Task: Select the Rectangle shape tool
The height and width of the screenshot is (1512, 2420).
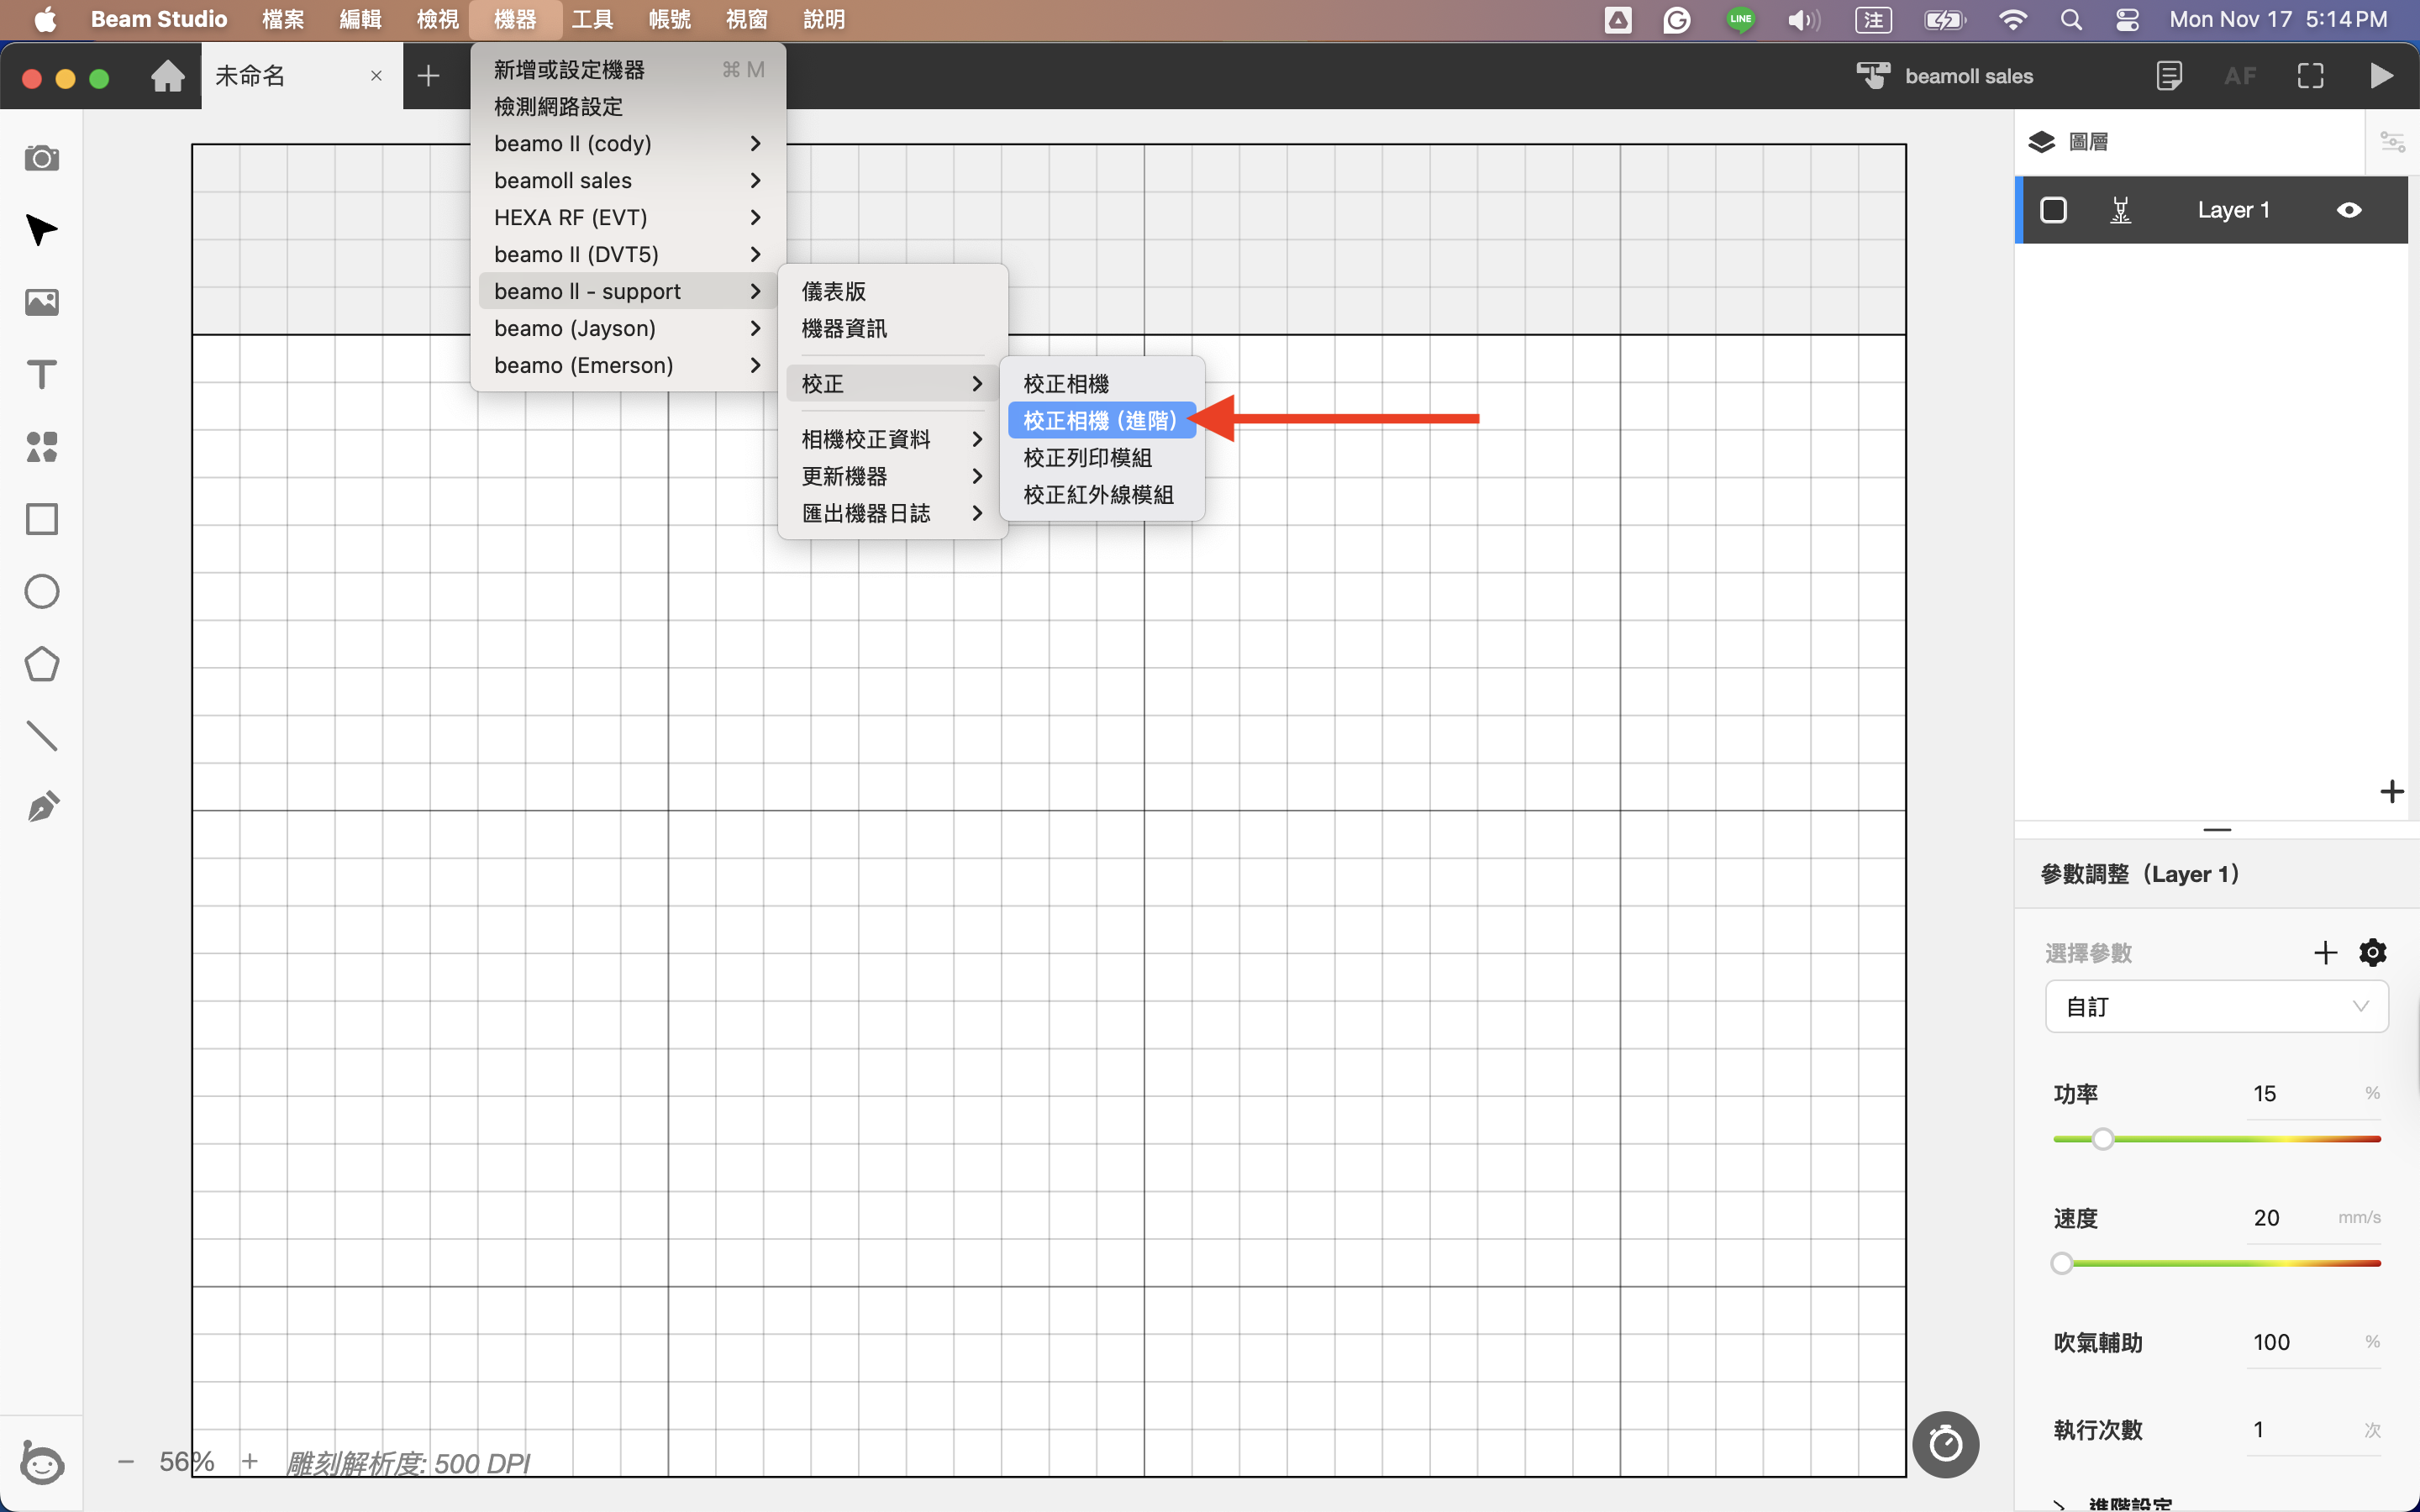Action: (x=41, y=519)
